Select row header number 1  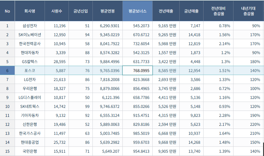7,26
